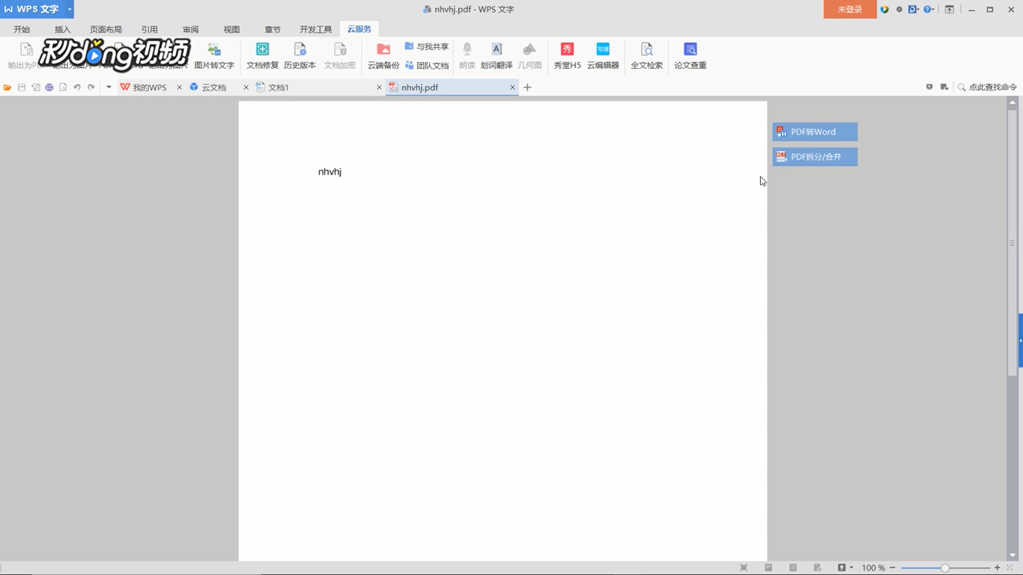The image size is (1023, 575).
Task: Close the 云文档 document tab
Action: click(x=246, y=88)
